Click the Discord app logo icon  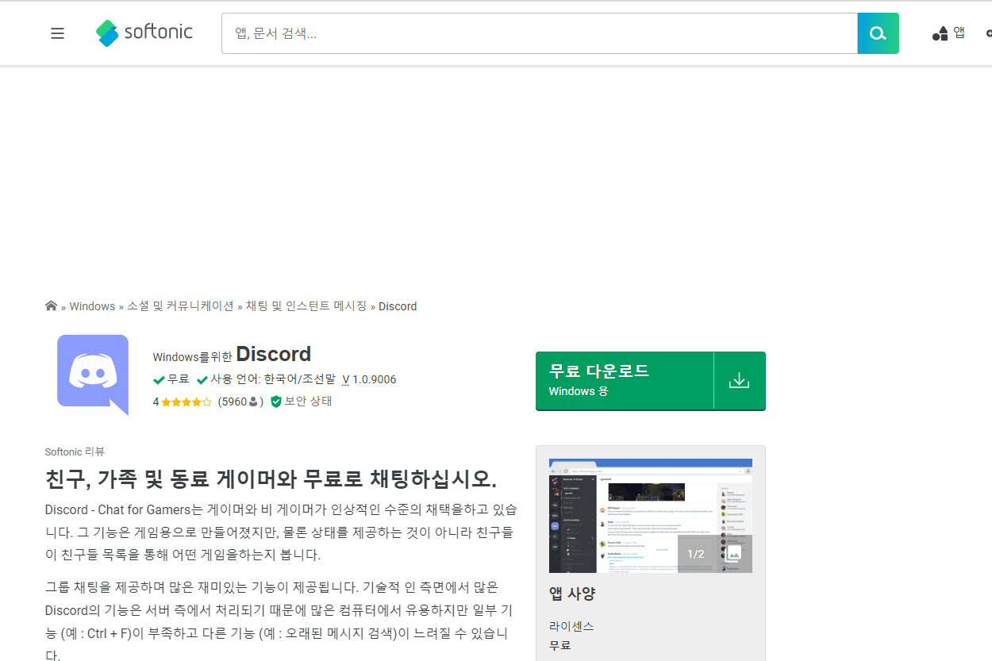(93, 375)
